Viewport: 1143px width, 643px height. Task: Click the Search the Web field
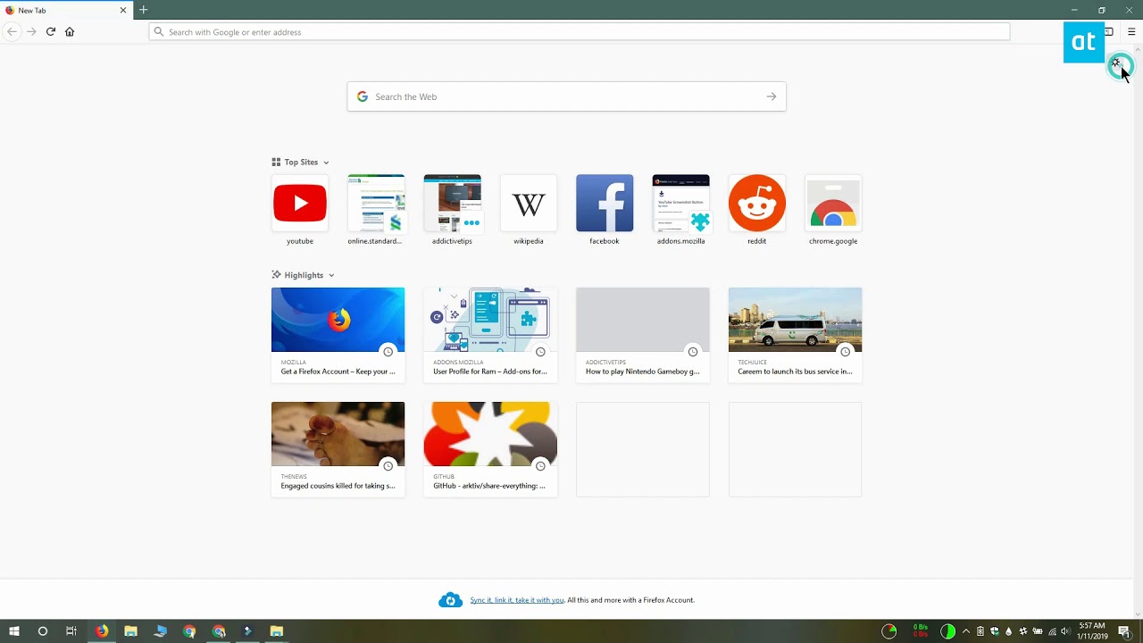point(567,96)
